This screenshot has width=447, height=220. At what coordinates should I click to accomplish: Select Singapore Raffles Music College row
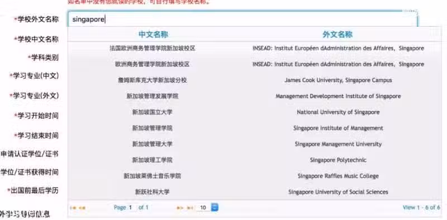click(x=254, y=176)
